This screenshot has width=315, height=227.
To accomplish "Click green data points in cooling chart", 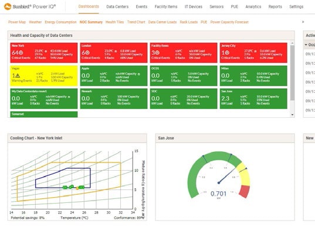I will (x=73, y=187).
